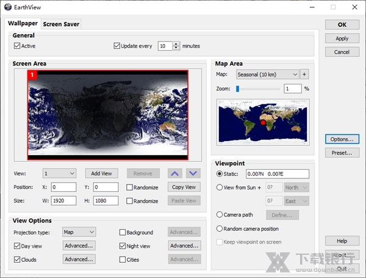Click the Zoom slider handle
Screen dimensions: 366x278
(x=238, y=89)
